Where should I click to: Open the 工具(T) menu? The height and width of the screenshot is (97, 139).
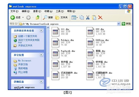click(60, 11)
